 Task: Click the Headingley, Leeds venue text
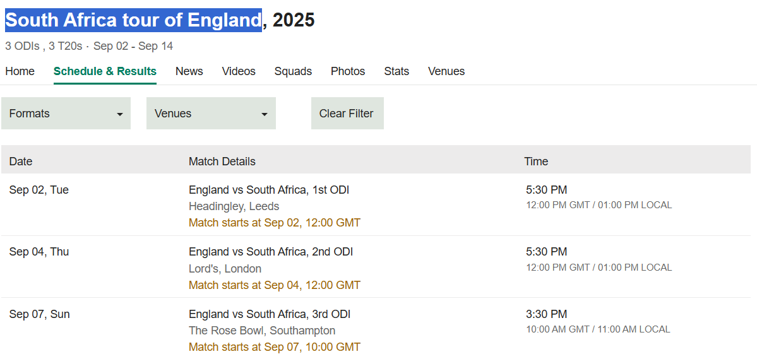[234, 206]
